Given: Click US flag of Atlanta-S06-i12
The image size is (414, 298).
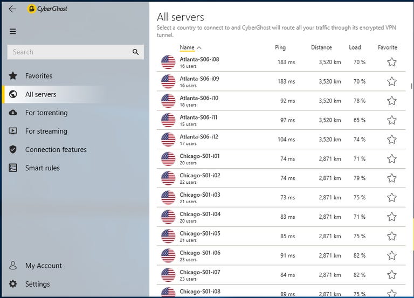Looking at the screenshot, I should point(168,140).
